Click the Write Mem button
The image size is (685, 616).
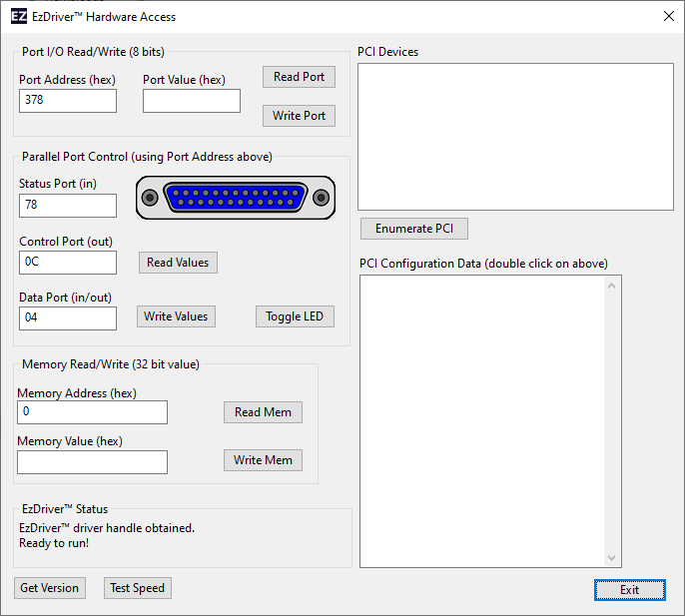coord(263,460)
